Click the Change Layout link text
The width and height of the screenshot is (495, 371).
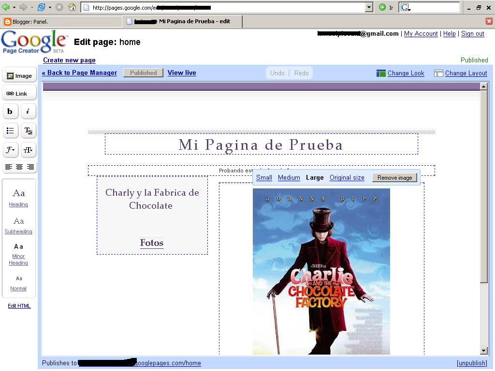[x=466, y=73]
